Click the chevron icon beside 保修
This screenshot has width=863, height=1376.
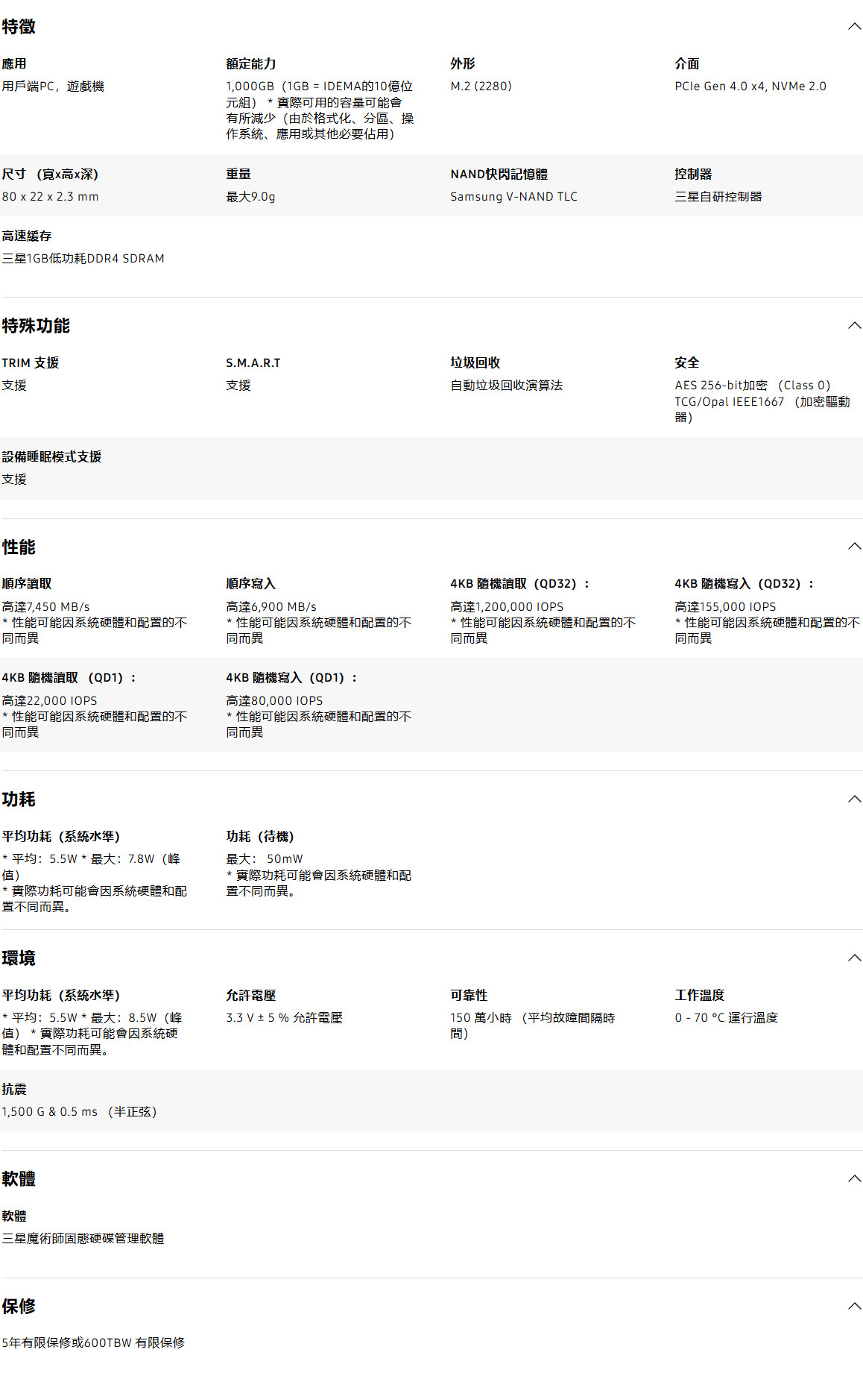point(854,1307)
